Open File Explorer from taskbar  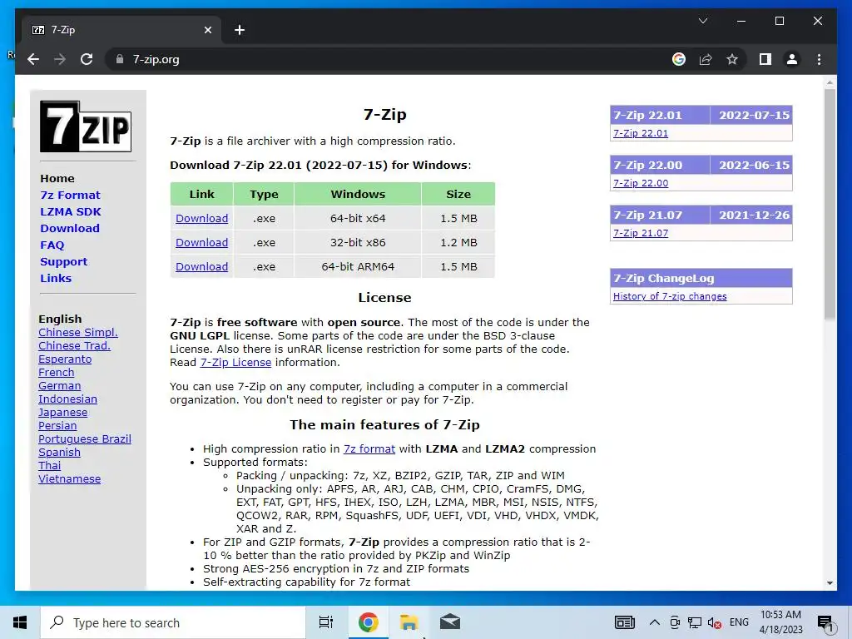click(x=409, y=622)
